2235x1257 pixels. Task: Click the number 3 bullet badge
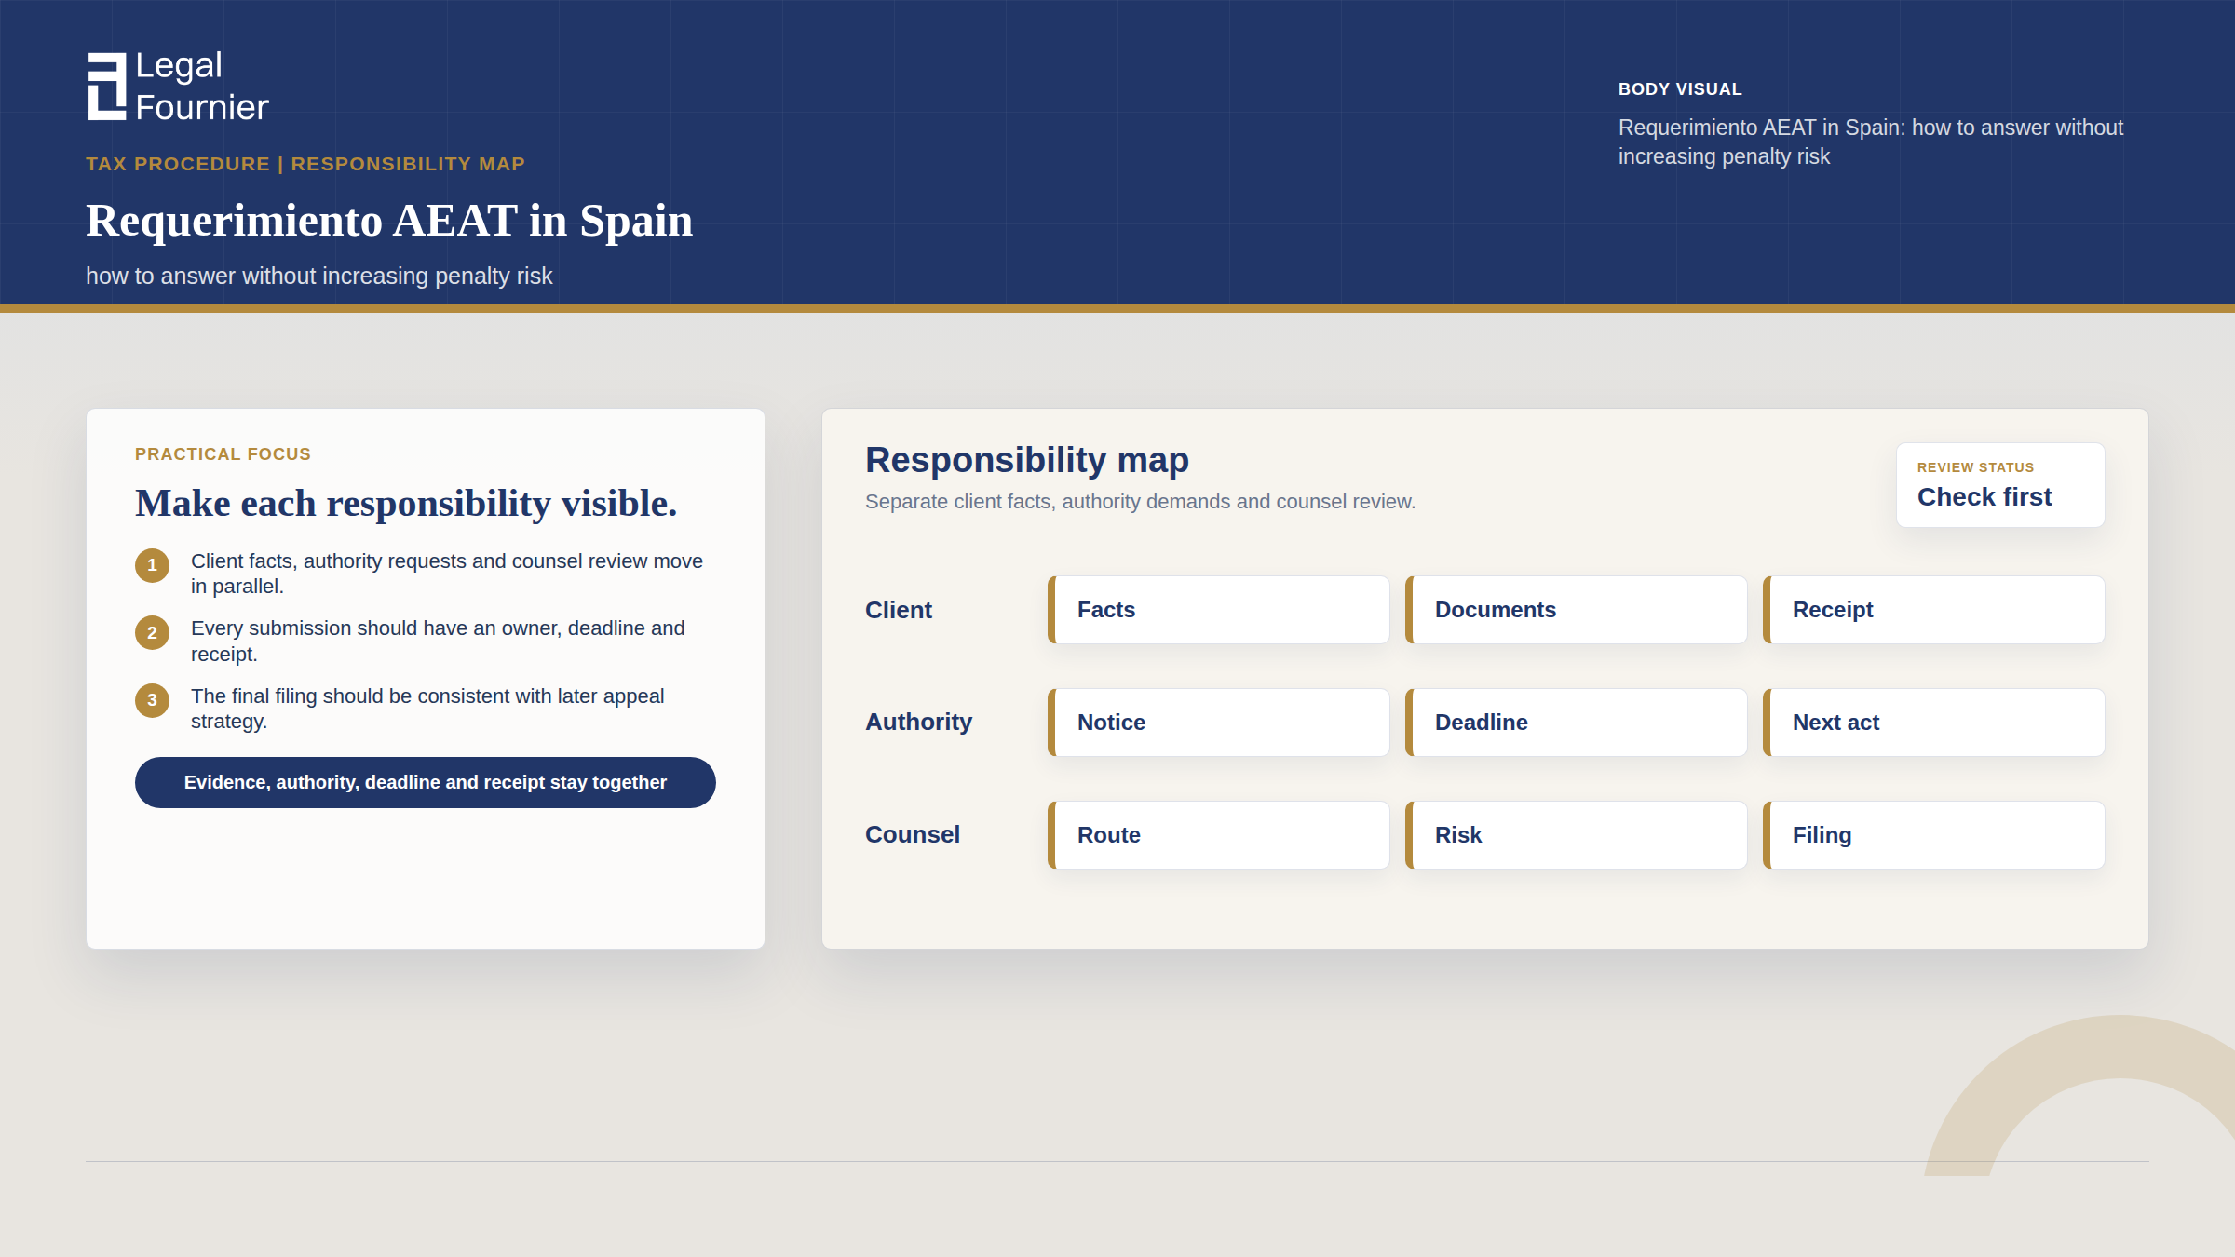click(152, 700)
